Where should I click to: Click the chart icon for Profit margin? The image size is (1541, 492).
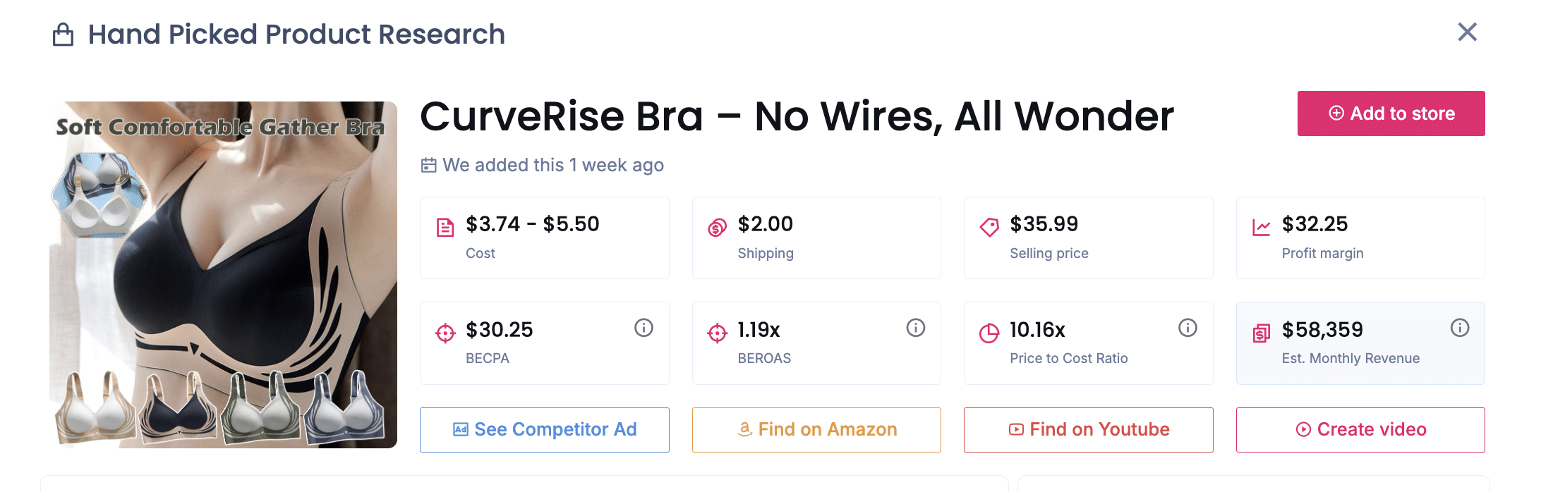[1261, 228]
